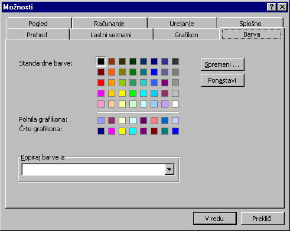Pick the magenta standard color swatch
The image size is (290, 231).
(101, 93)
